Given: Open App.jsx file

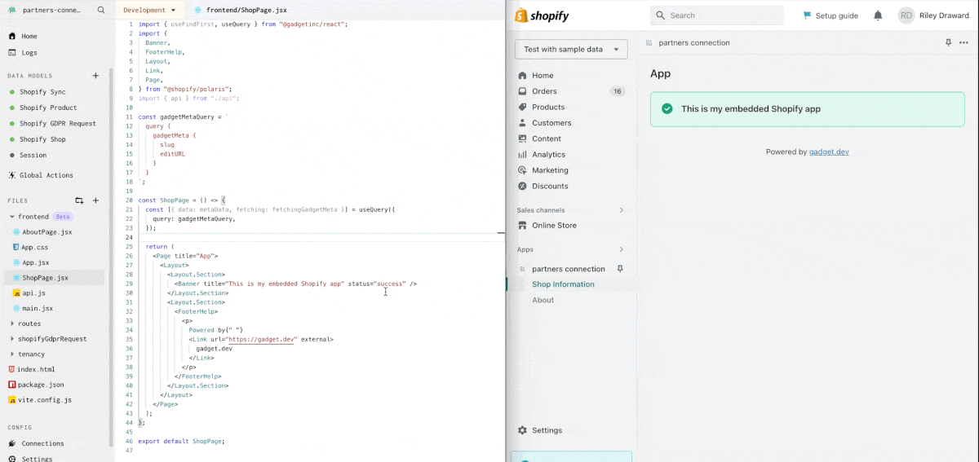Looking at the screenshot, I should point(35,262).
